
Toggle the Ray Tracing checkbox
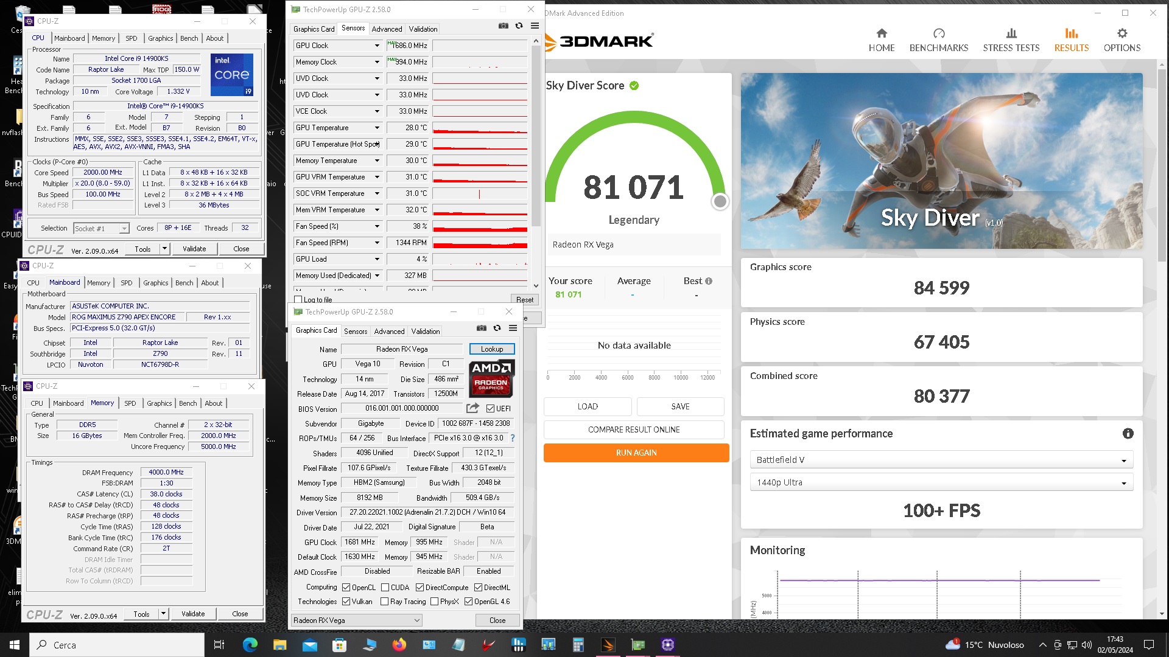[384, 602]
